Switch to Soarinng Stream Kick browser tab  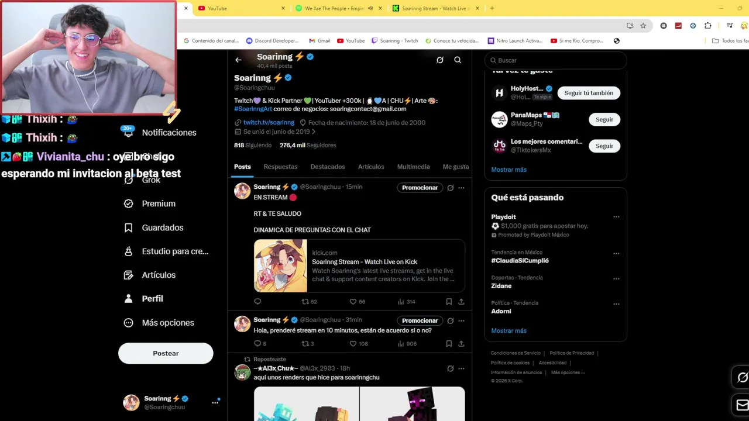[x=436, y=8]
